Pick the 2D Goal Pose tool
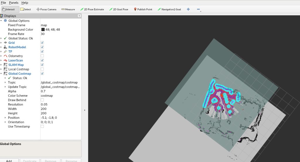 coord(119,9)
